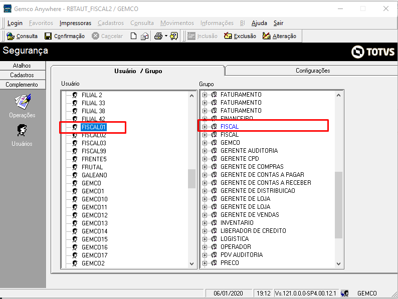Screen dimensions: 398x299
Task: Click the user icon beside FRUTAL
Action: 75,167
